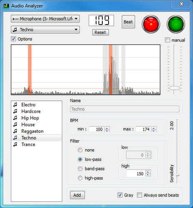Image resolution: width=193 pixels, height=208 pixels.
Task: Click the red indicator light
Action: [151, 24]
